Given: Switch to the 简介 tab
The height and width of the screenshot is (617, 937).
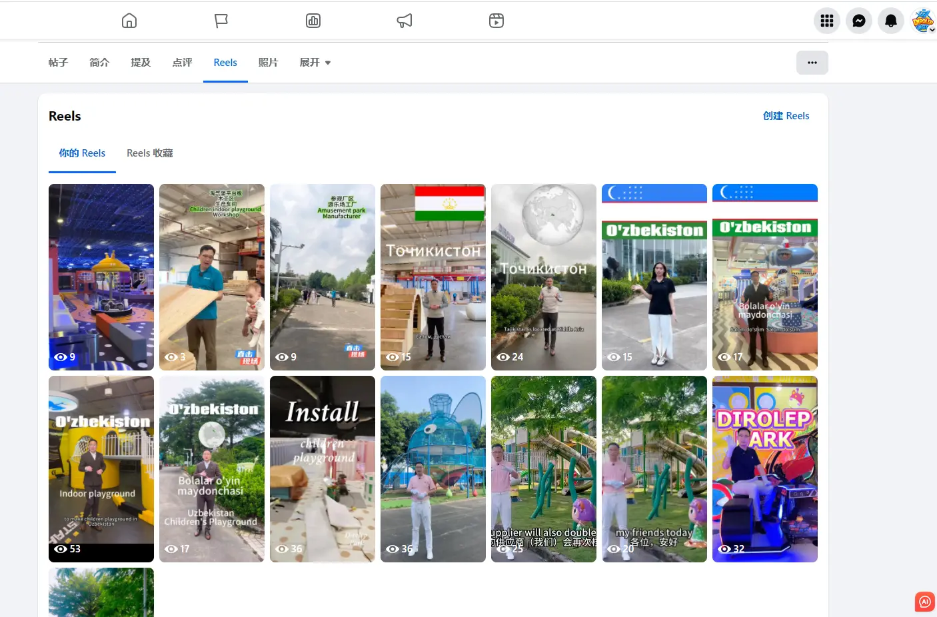Looking at the screenshot, I should point(99,63).
